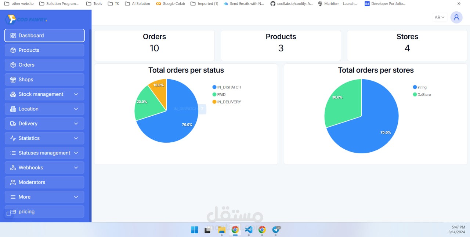The image size is (470, 237).
Task: Click the Shops storefront icon in sidebar
Action: click(x=13, y=80)
